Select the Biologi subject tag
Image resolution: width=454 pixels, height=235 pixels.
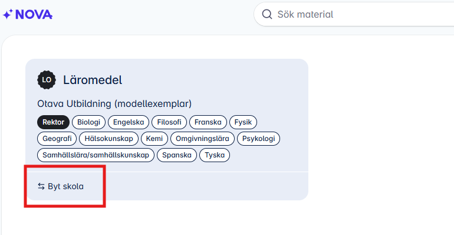pyautogui.click(x=88, y=122)
